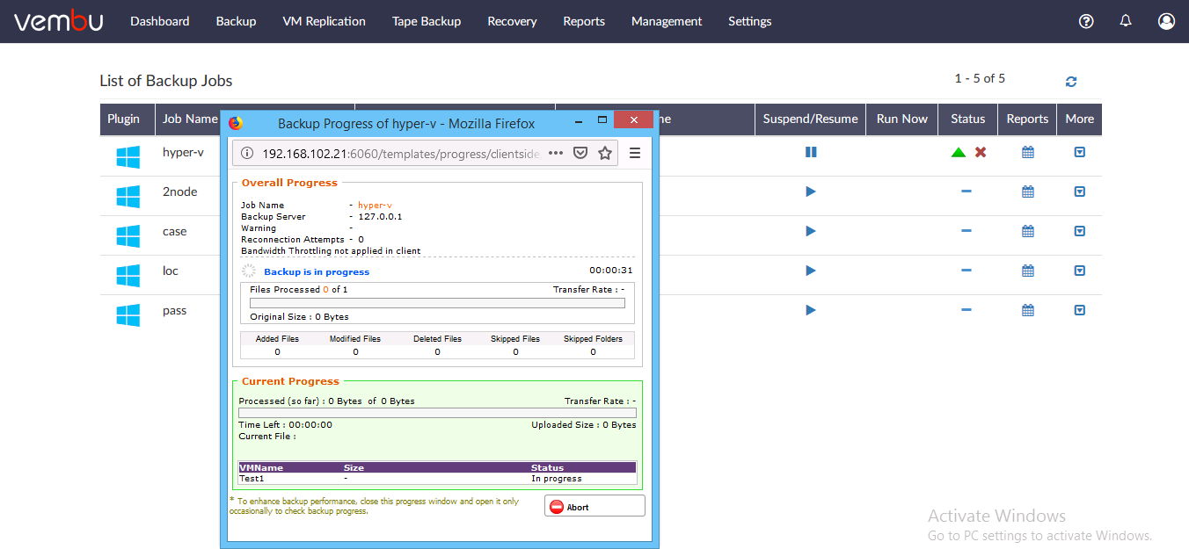Click the pass job name

click(174, 310)
